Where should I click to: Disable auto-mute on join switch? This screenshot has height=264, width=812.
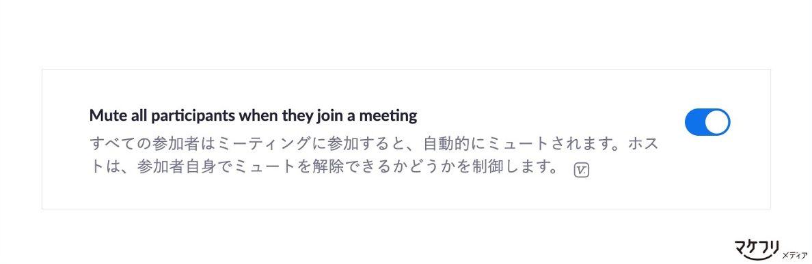point(707,122)
